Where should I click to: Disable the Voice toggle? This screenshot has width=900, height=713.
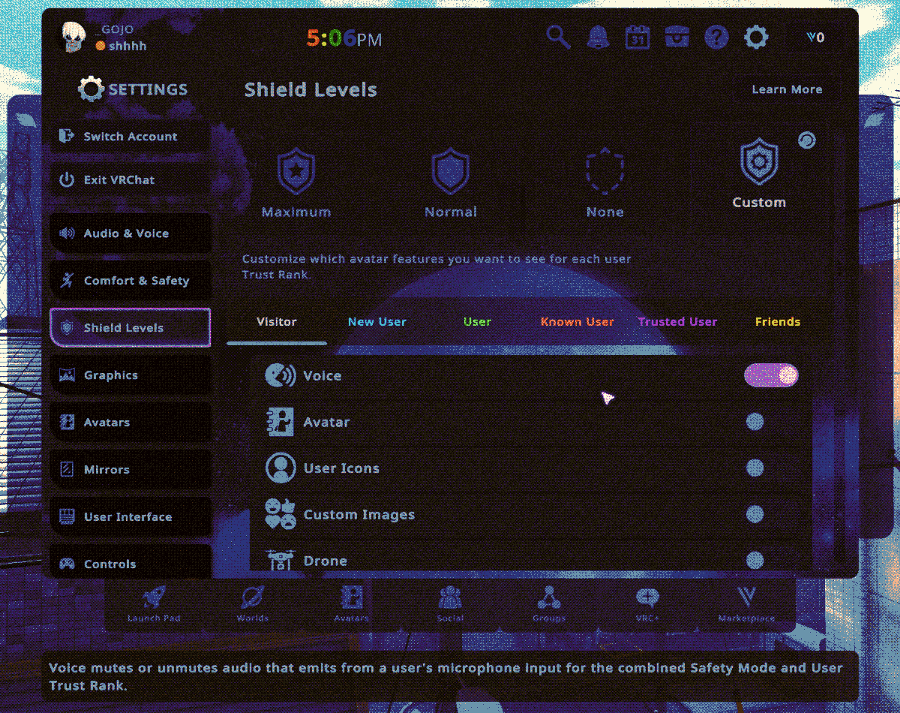[x=771, y=375]
